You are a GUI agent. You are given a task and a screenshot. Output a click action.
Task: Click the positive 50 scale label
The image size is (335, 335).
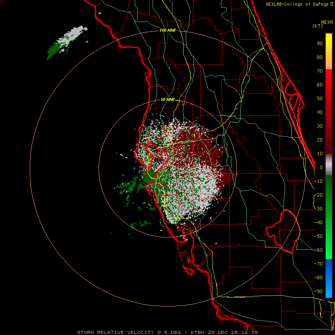[x=320, y=99]
